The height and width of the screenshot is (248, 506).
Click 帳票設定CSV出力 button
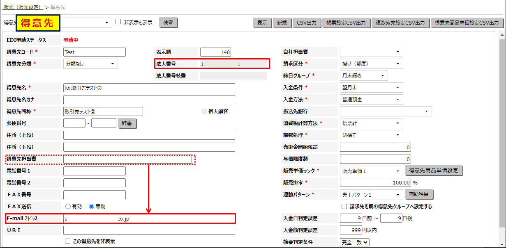pyautogui.click(x=347, y=23)
